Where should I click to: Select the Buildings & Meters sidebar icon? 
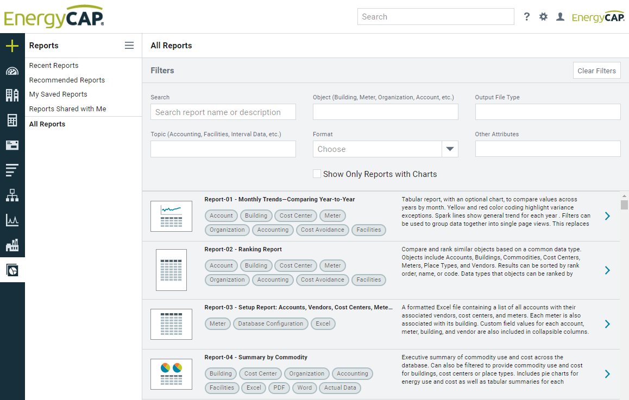pyautogui.click(x=12, y=96)
